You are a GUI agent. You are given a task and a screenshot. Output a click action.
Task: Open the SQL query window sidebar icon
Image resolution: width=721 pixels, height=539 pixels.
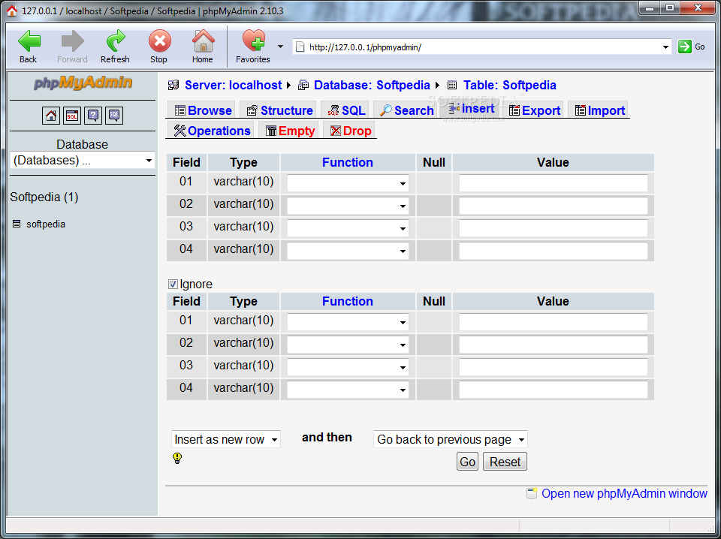pos(72,116)
